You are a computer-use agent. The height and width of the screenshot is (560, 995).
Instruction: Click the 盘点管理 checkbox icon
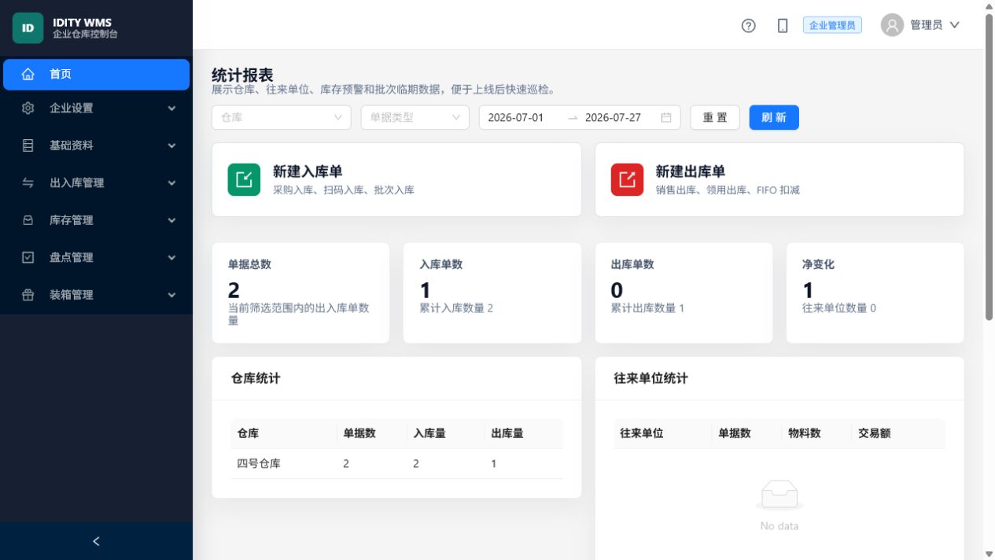(28, 257)
